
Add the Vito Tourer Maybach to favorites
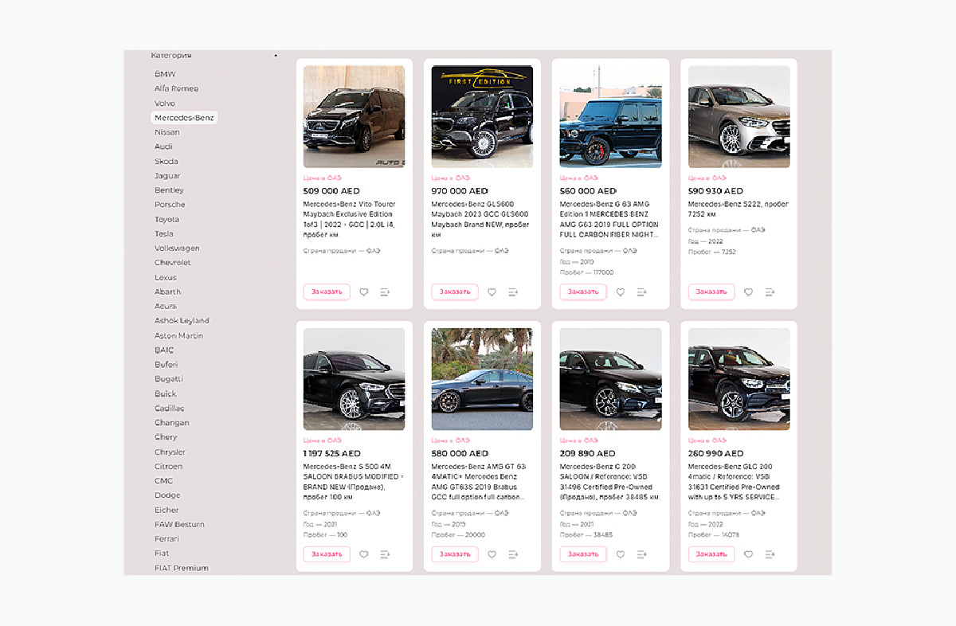(363, 292)
